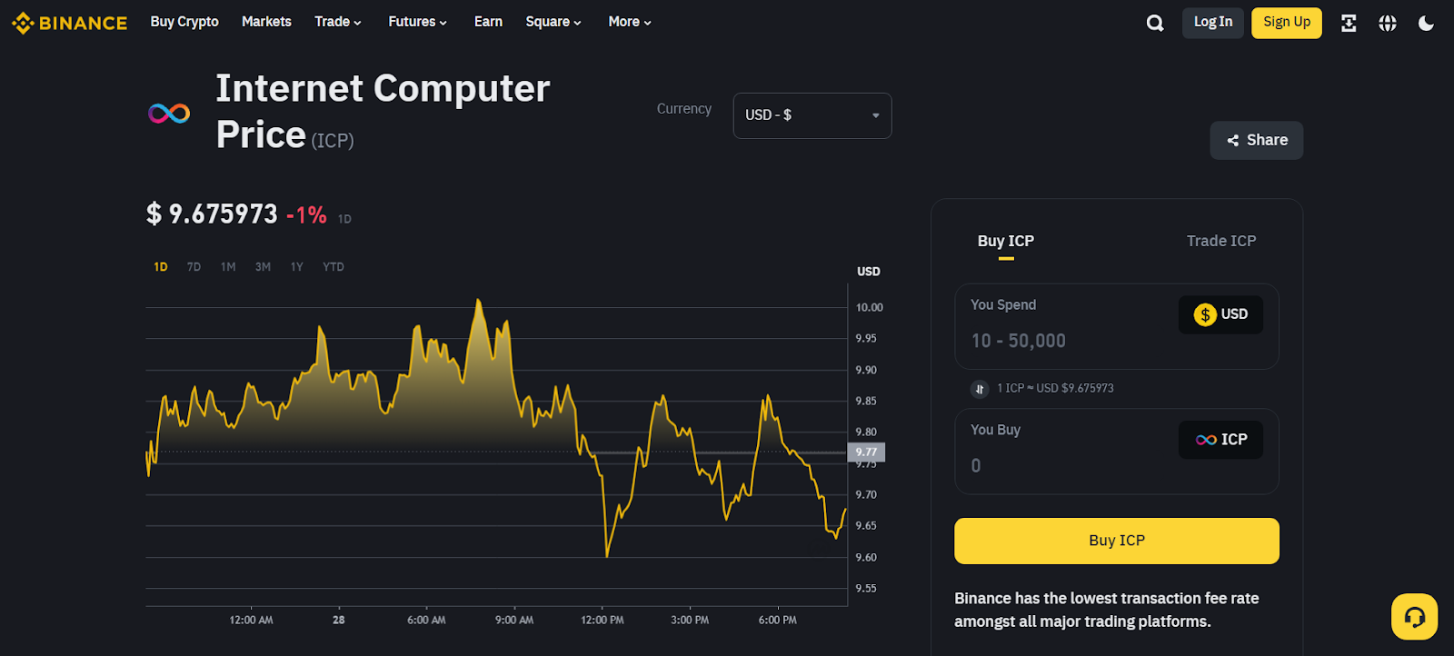Expand the Futures menu

[418, 22]
